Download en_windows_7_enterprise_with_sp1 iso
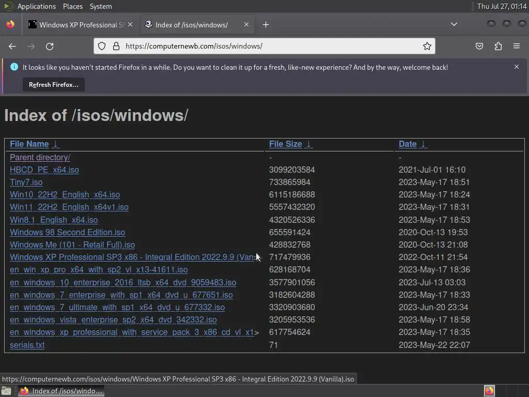This screenshot has width=529, height=397. click(x=121, y=295)
